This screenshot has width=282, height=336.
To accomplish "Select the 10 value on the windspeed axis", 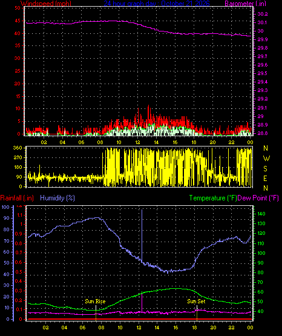I will click(x=18, y=108).
